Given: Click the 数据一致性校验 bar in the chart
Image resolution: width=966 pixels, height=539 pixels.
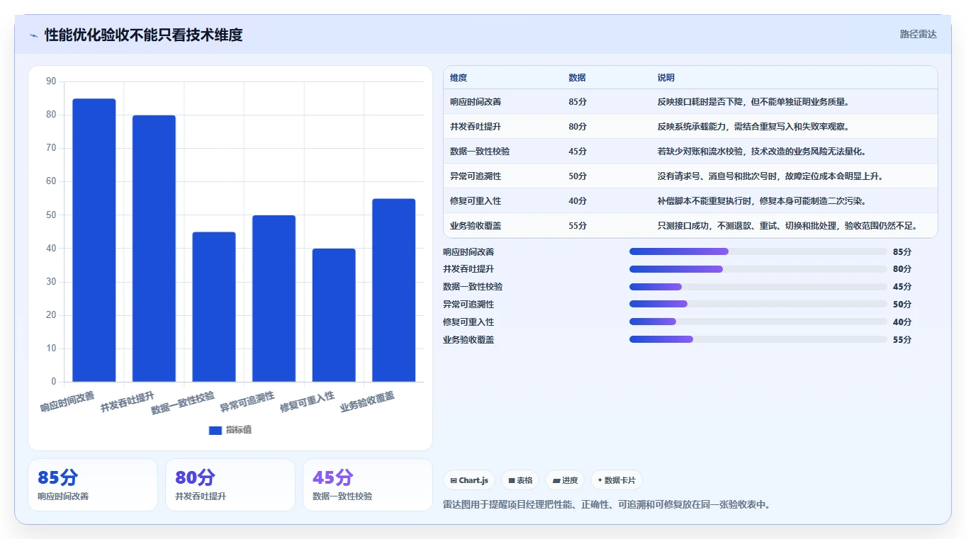Looking at the screenshot, I should (214, 307).
